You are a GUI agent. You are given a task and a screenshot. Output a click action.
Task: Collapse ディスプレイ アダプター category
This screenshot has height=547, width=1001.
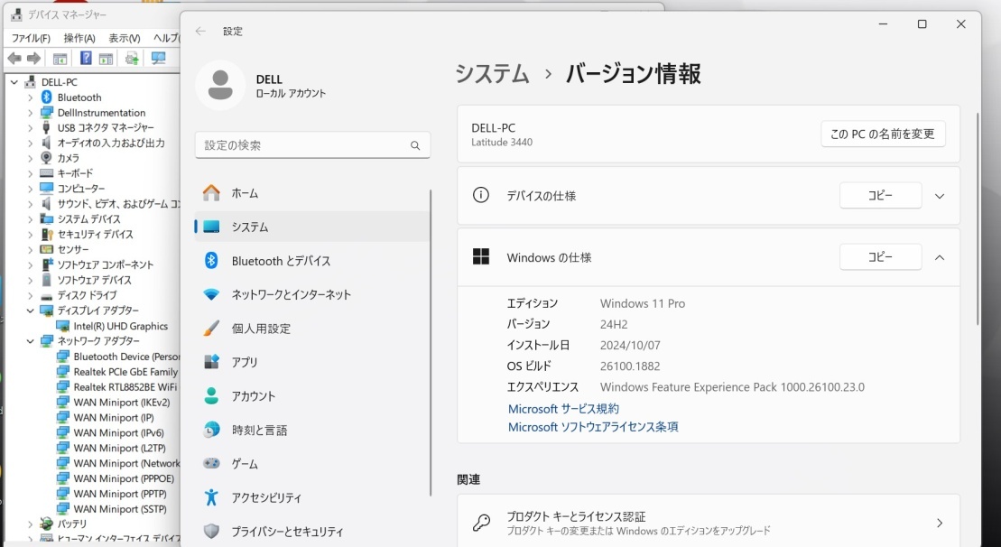(x=30, y=311)
